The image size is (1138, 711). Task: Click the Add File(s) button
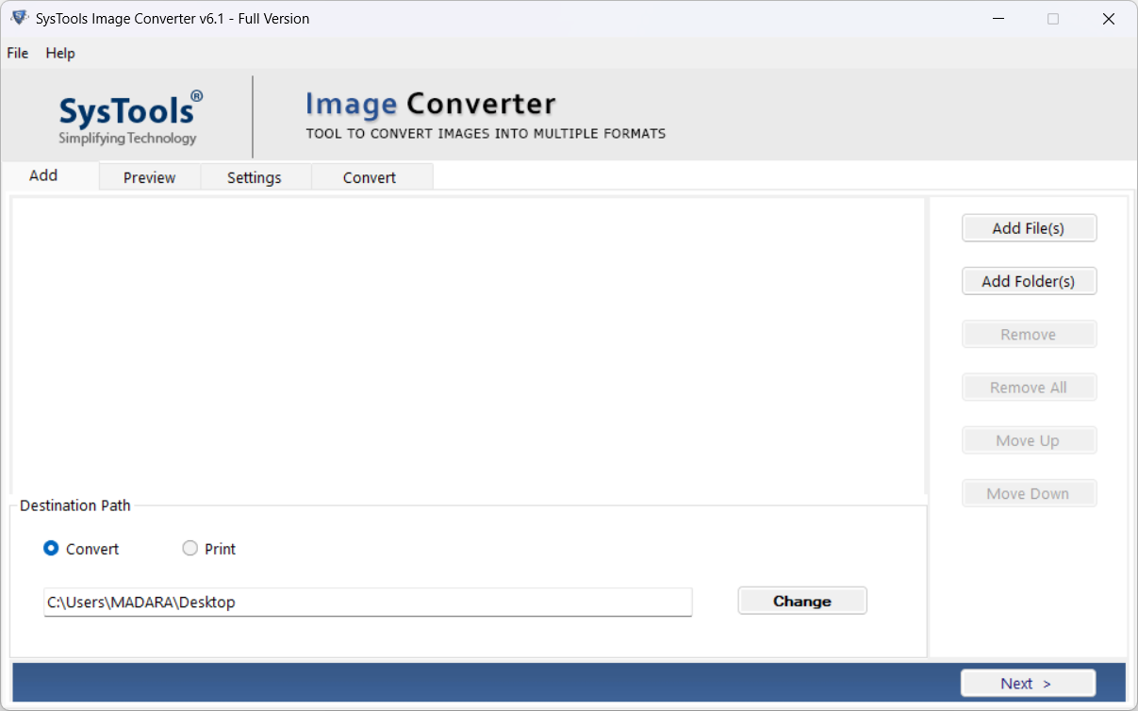pyautogui.click(x=1029, y=228)
